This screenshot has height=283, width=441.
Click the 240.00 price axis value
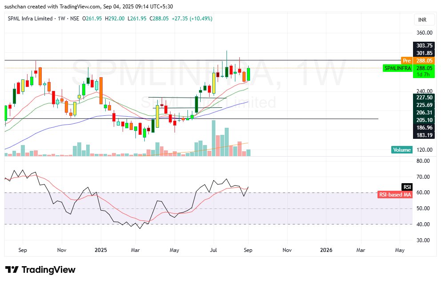424,91
